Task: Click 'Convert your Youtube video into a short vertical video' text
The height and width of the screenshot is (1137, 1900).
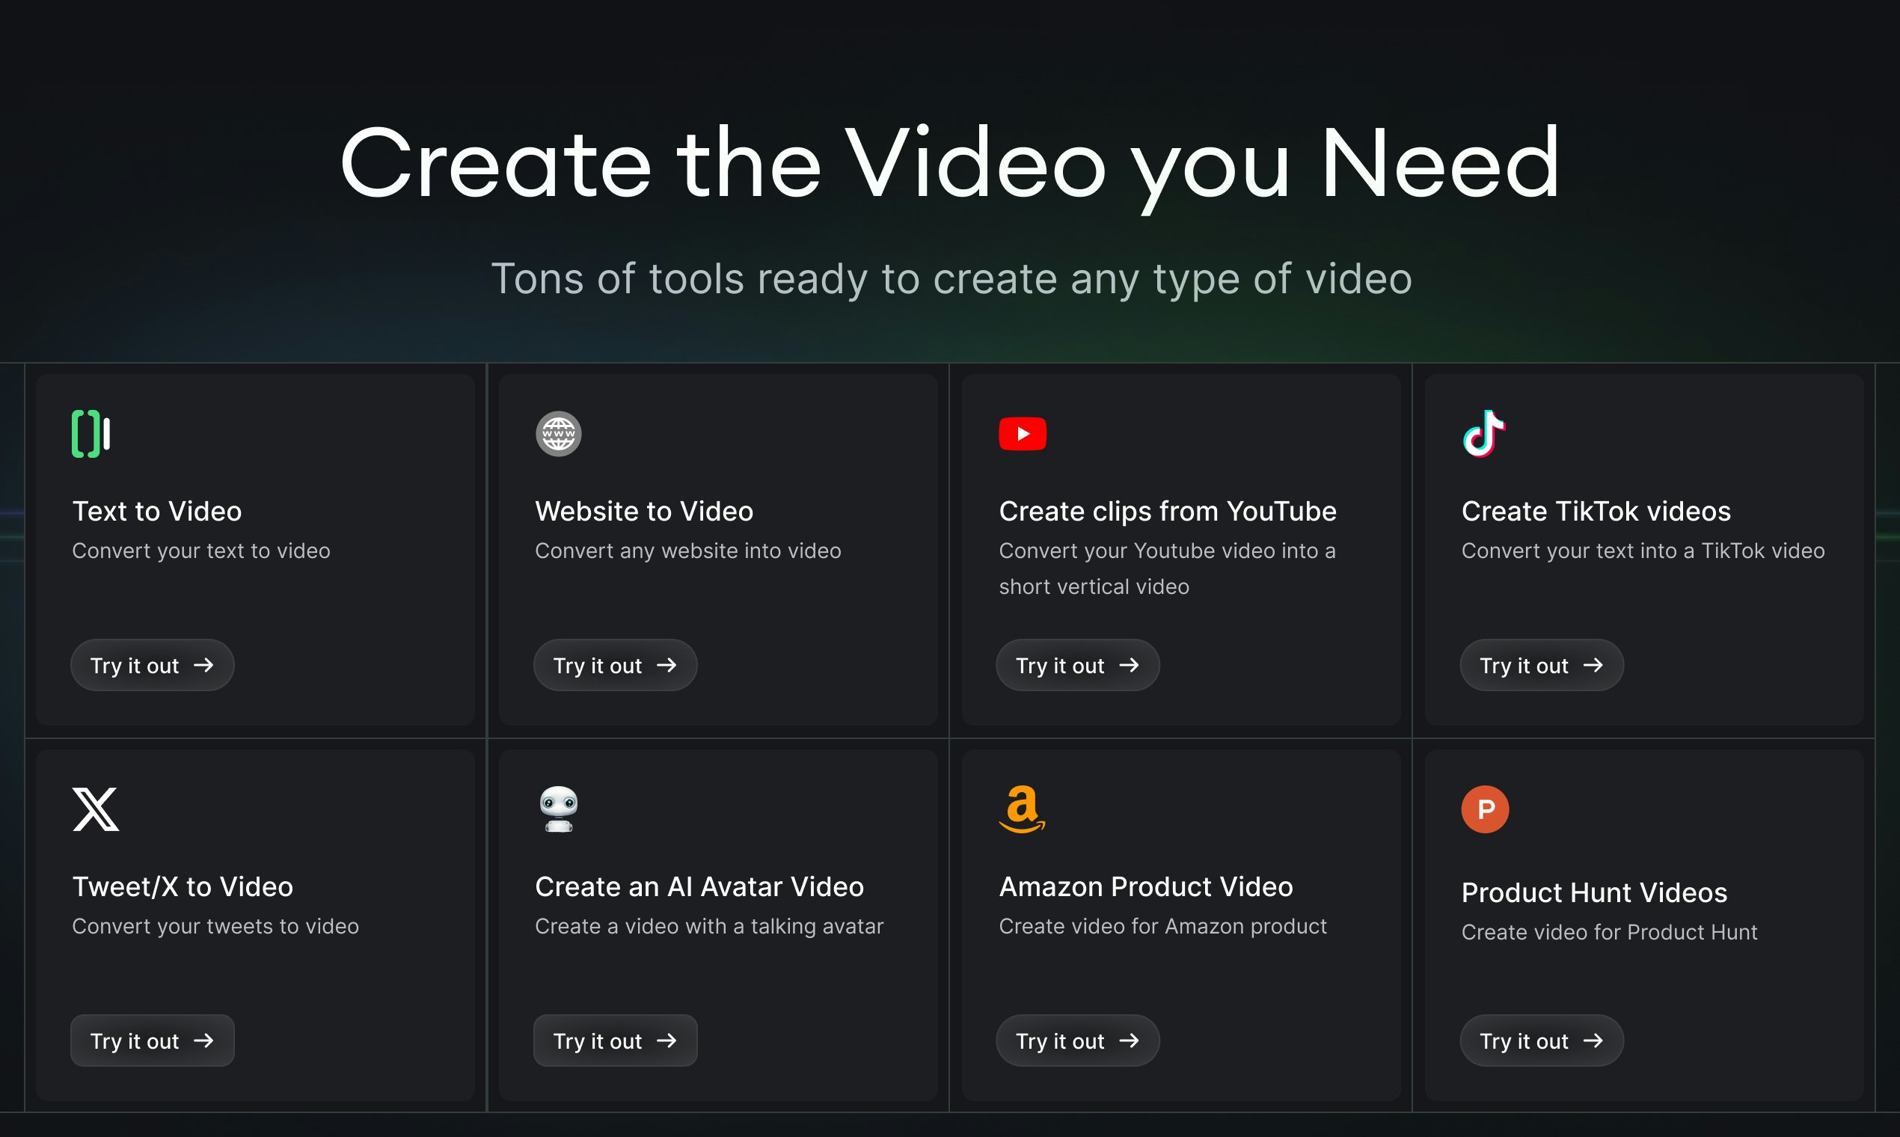Action: pyautogui.click(x=1168, y=568)
